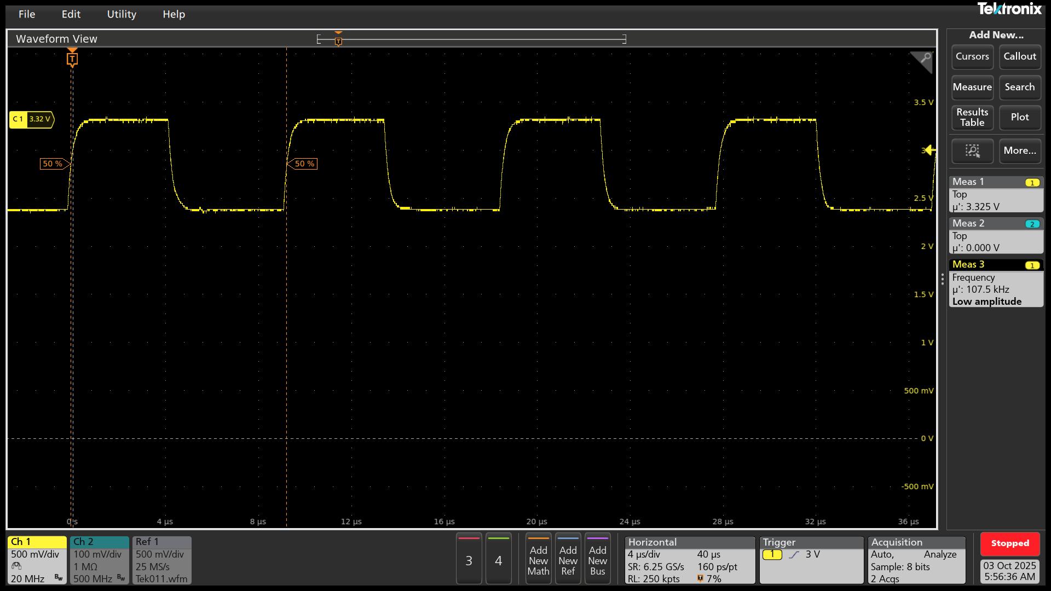Select the Meas 3 Frequency badge
Screen dimensions: 1051x591
pos(996,283)
